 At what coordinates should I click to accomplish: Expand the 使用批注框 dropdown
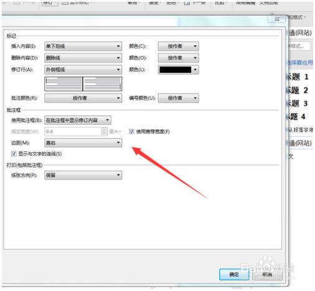[78, 120]
